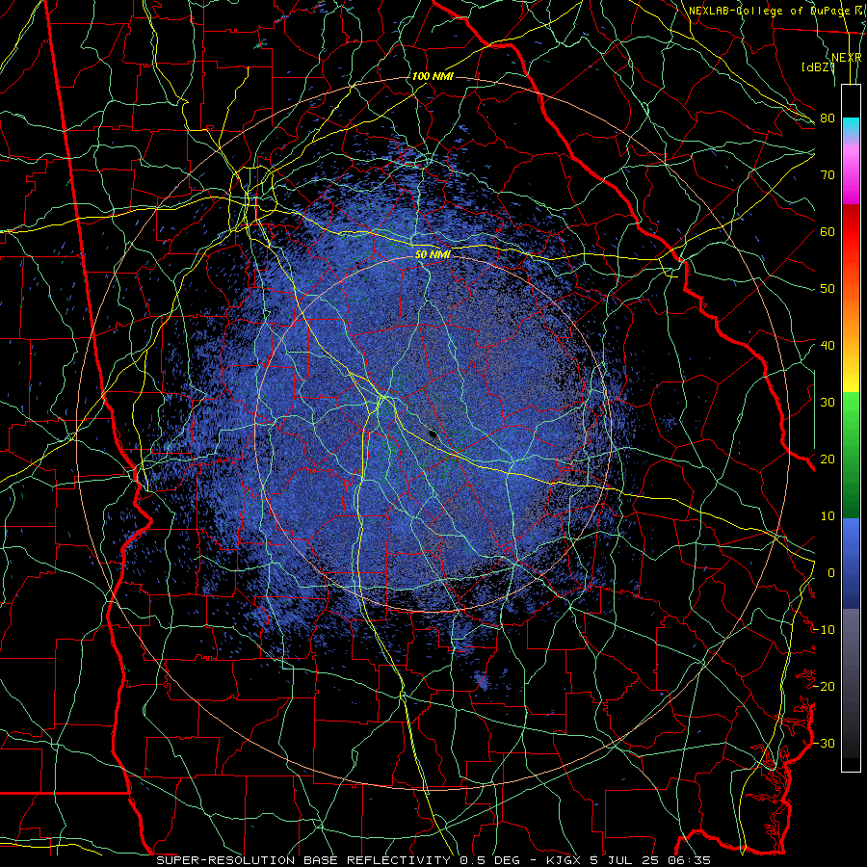Click the '50 NMI' range ring label

pyautogui.click(x=433, y=254)
